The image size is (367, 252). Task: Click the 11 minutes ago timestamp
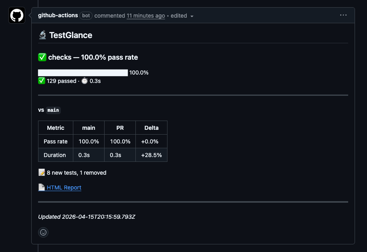coord(146,16)
